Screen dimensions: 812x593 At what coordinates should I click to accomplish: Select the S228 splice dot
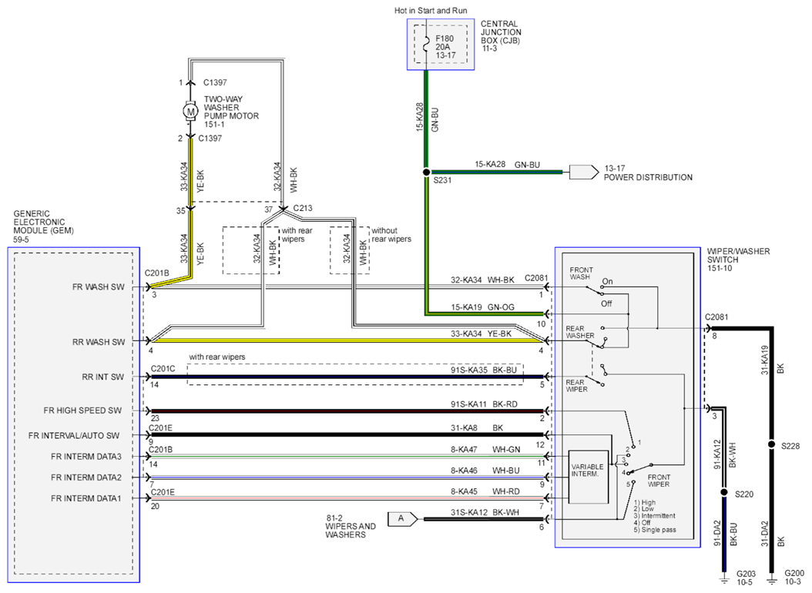pos(772,444)
